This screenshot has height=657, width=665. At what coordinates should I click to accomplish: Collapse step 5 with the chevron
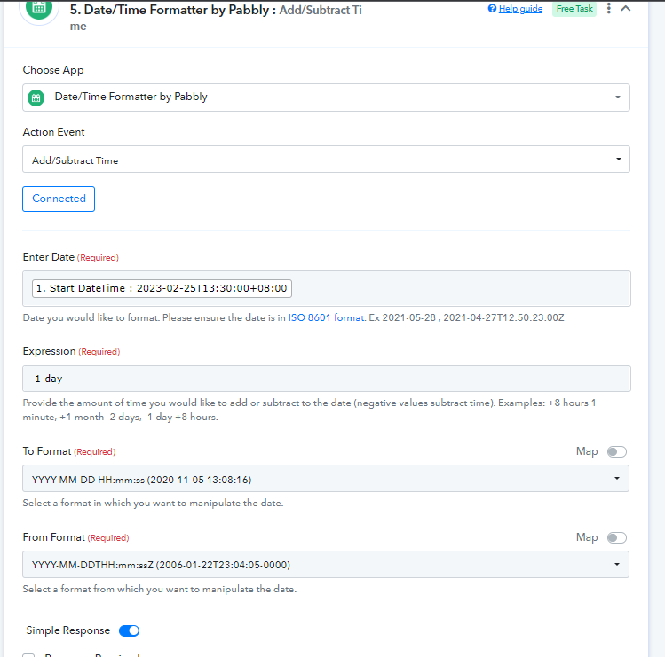[626, 8]
